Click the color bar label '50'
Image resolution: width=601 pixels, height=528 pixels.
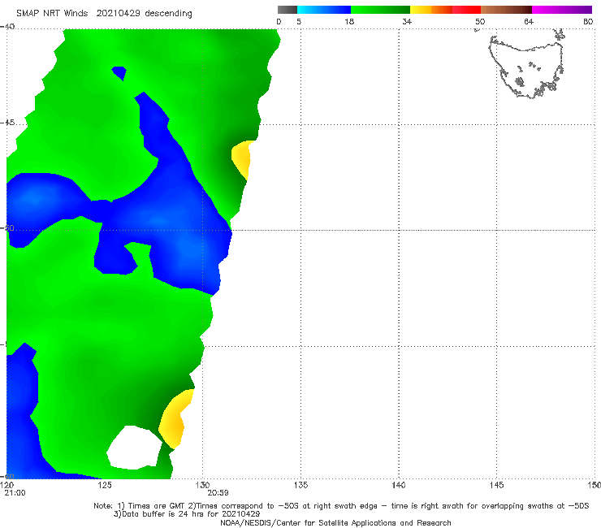tap(480, 22)
